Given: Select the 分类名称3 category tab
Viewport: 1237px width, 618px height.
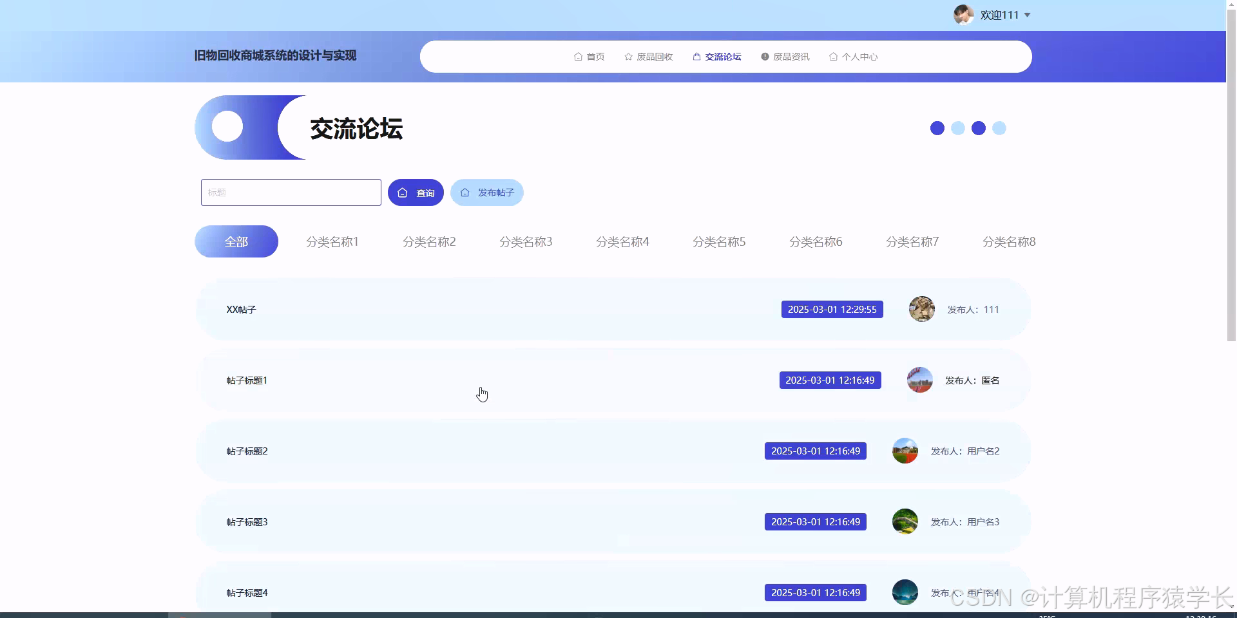Looking at the screenshot, I should point(526,241).
